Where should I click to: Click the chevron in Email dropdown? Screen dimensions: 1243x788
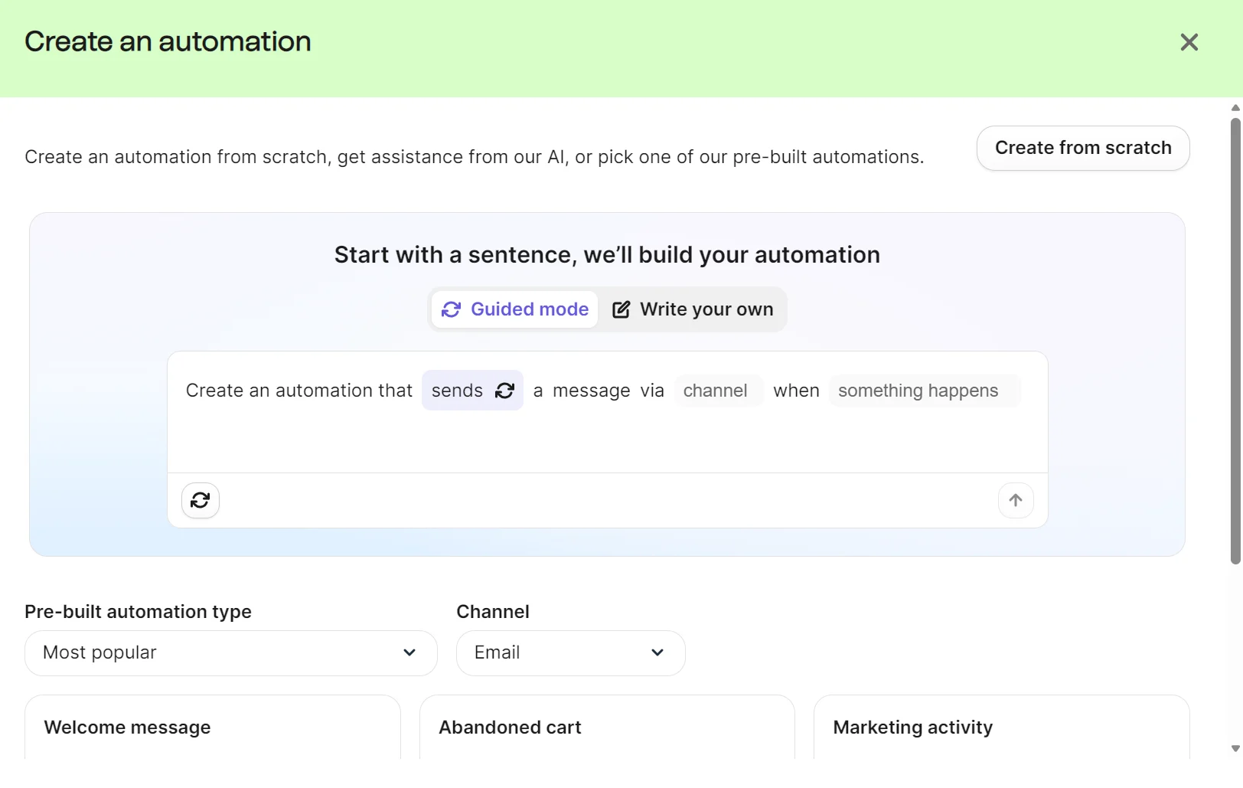657,652
